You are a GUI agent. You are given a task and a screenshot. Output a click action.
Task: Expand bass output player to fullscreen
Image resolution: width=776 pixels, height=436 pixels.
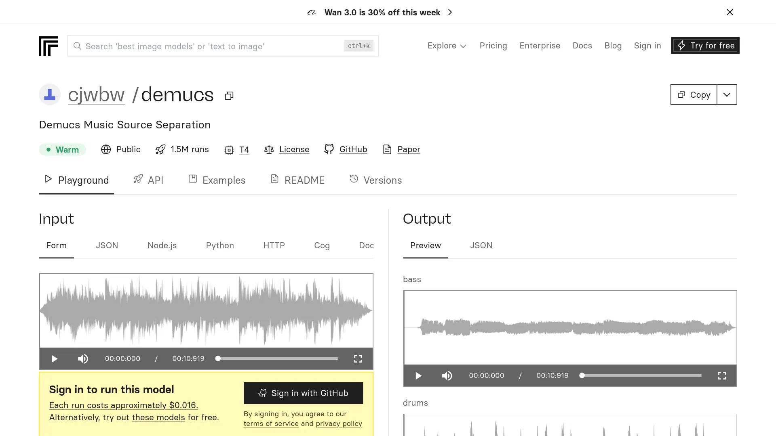(x=722, y=376)
